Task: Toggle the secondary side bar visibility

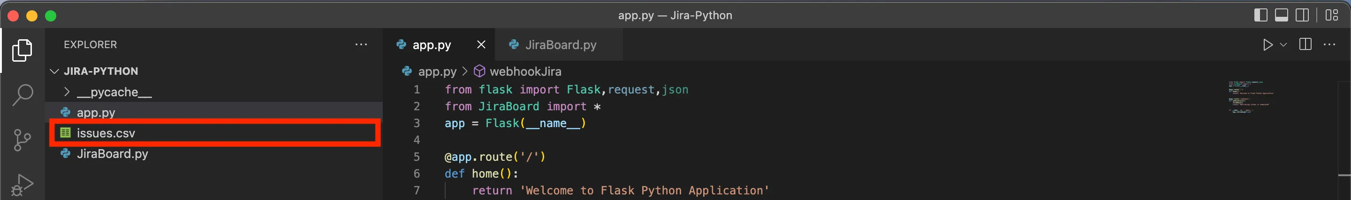Action: (1302, 15)
